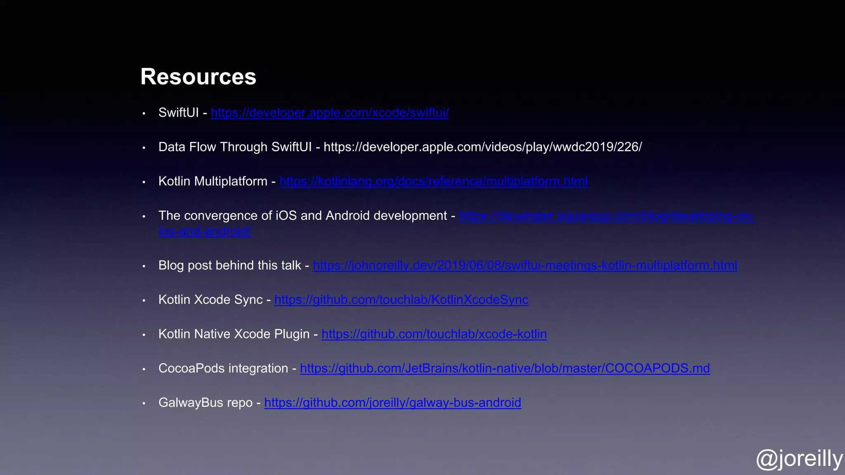This screenshot has height=475, width=845.
Task: Open the johnoreilly.dev blog post link
Action: [525, 266]
